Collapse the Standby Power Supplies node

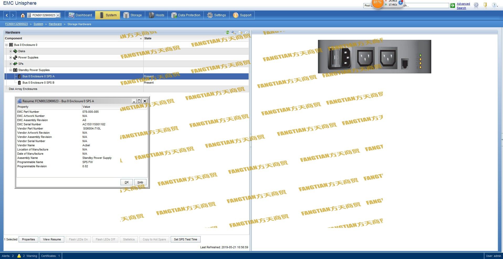11,70
